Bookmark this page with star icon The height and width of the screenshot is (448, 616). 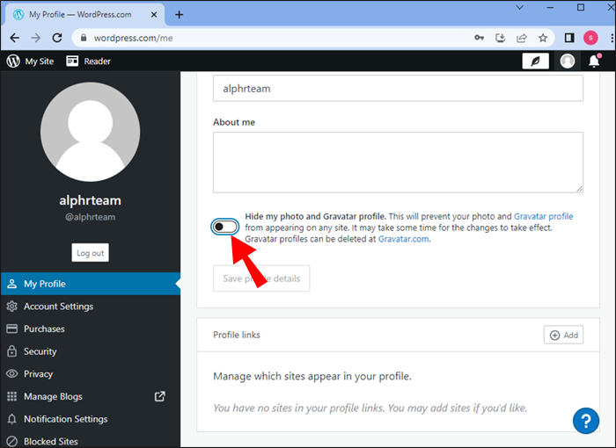pyautogui.click(x=543, y=38)
